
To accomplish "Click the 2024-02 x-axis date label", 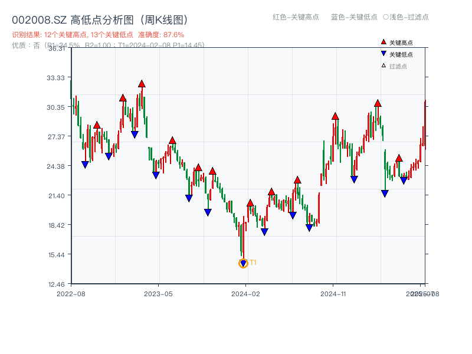I will click(245, 294).
